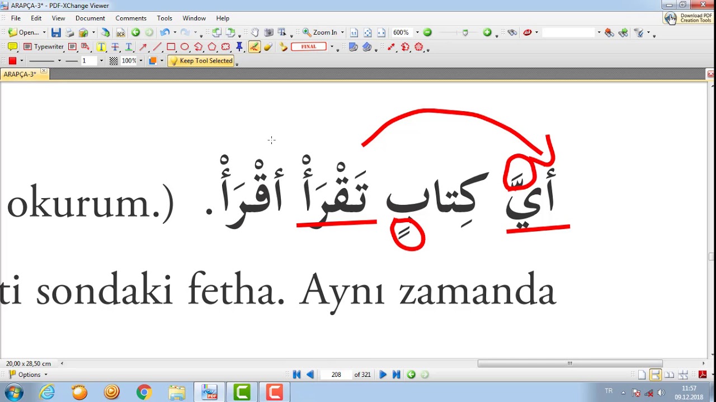Click the page number field showing 208
The image size is (716, 402).
click(336, 375)
